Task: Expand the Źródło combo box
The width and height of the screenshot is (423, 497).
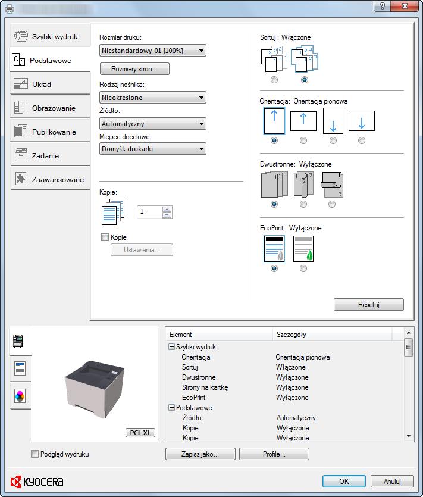Action: tap(153, 124)
